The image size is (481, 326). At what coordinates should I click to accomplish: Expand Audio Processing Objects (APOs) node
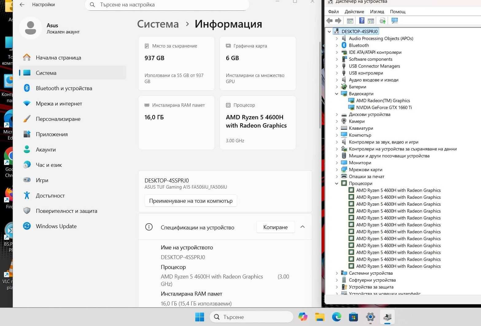pyautogui.click(x=337, y=38)
